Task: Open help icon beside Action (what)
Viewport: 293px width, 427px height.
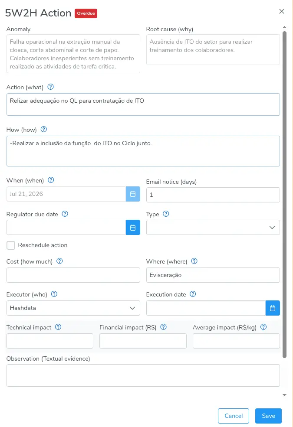Action: click(50, 87)
